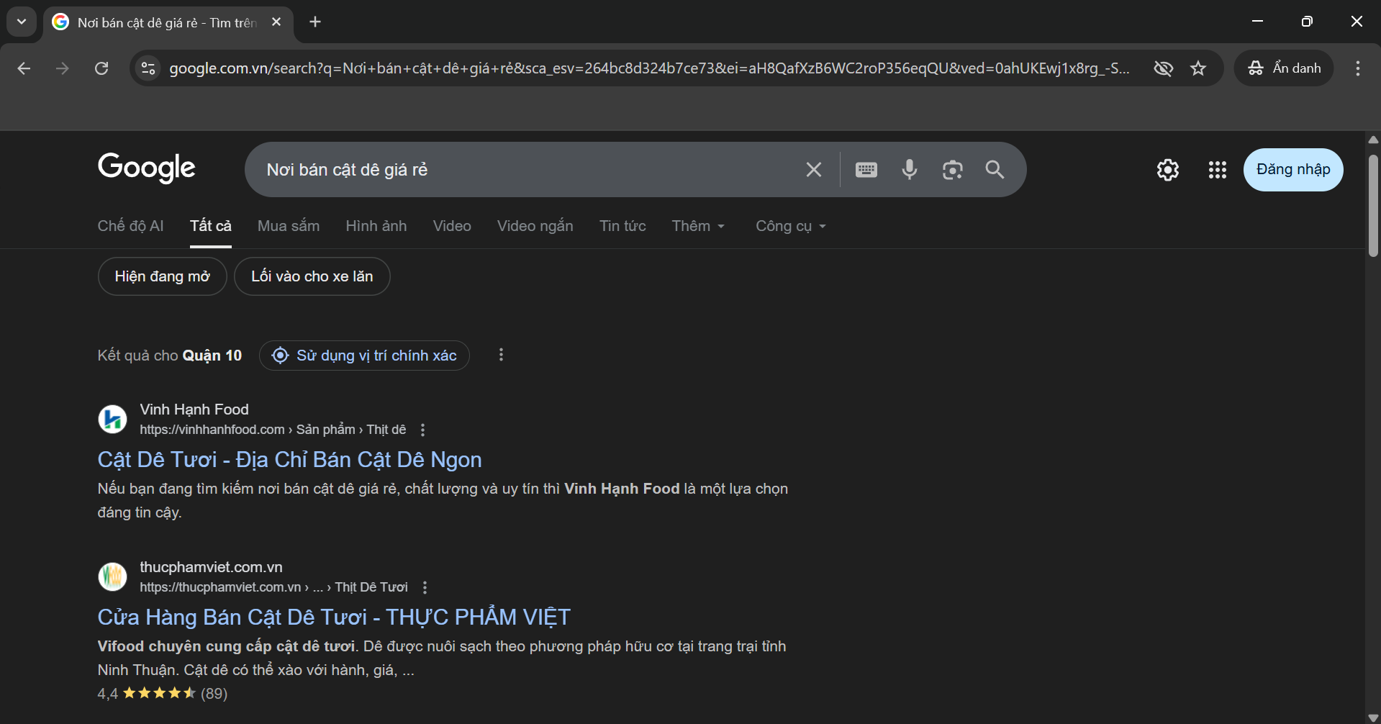This screenshot has height=724, width=1381.
Task: Search by image with Google Lens
Action: 953,170
